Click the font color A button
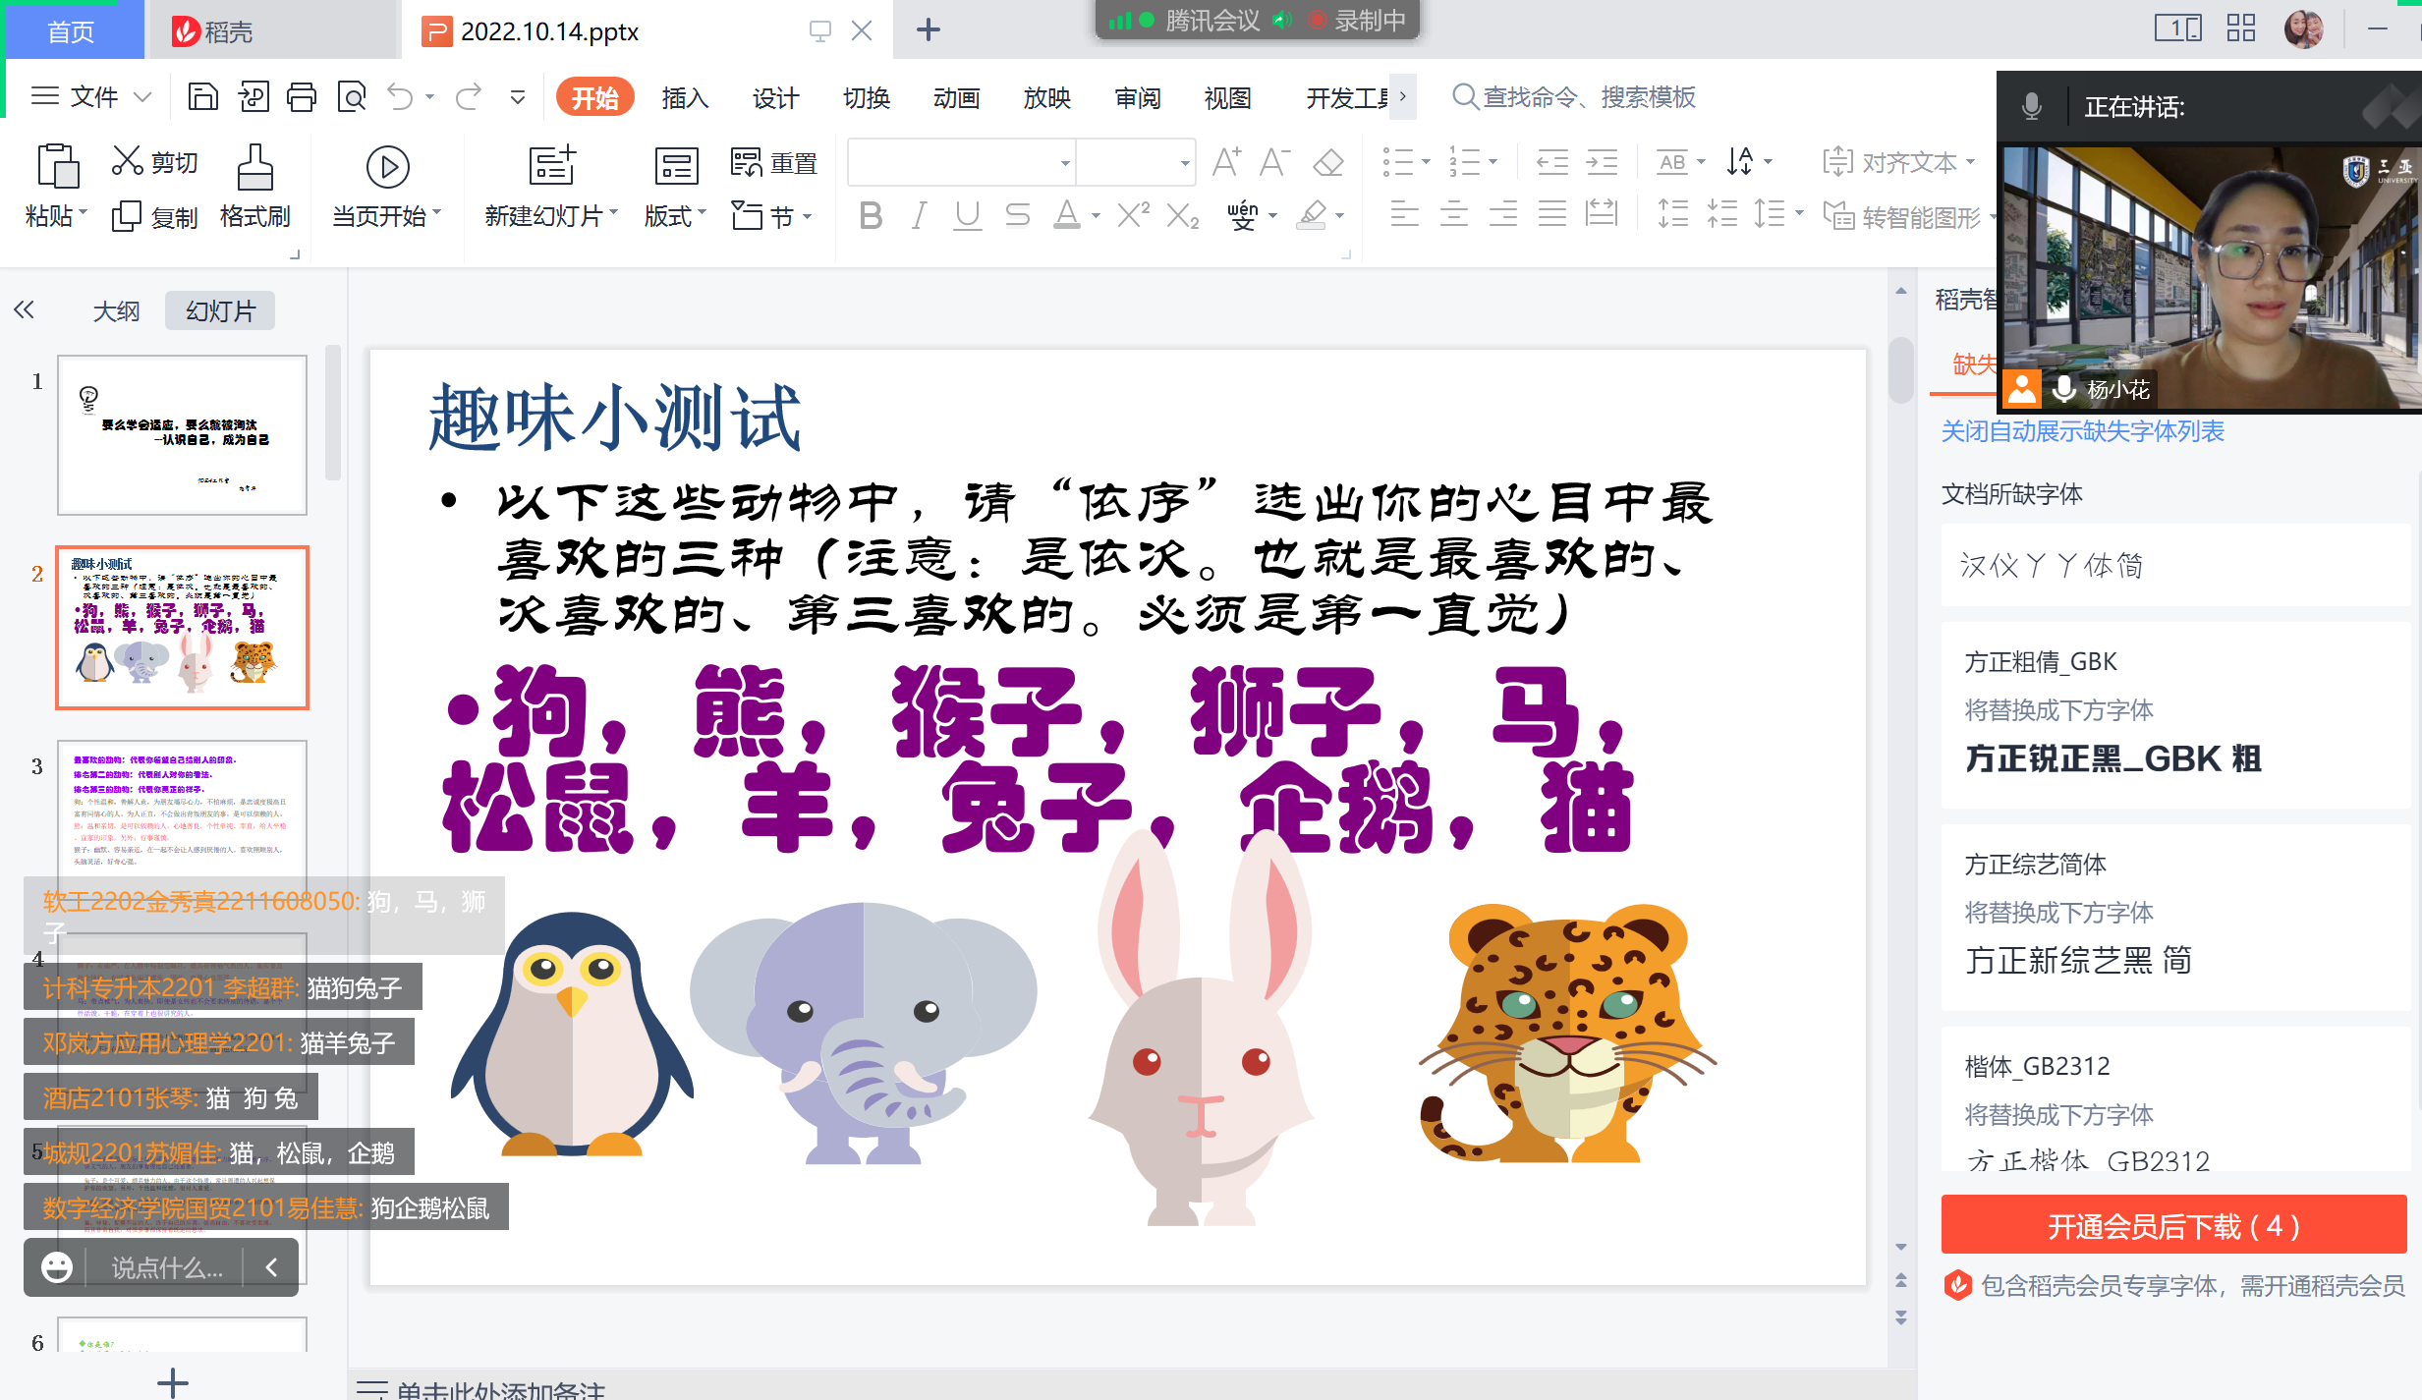This screenshot has width=2422, height=1400. tap(1066, 215)
